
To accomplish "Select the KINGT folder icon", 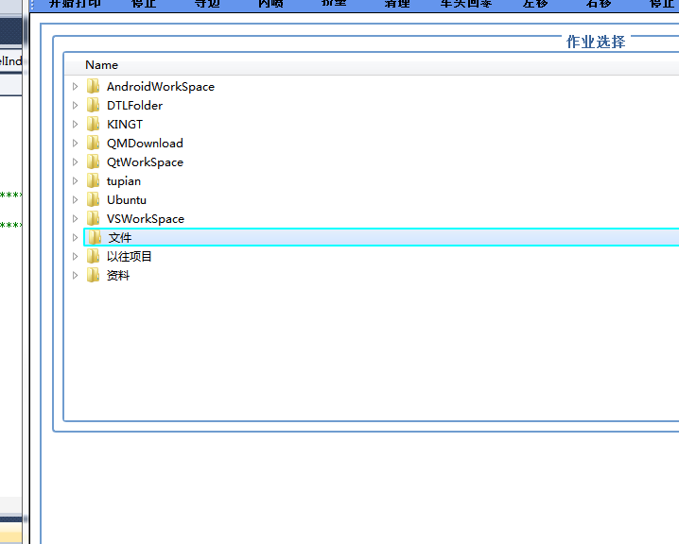I will click(x=93, y=124).
